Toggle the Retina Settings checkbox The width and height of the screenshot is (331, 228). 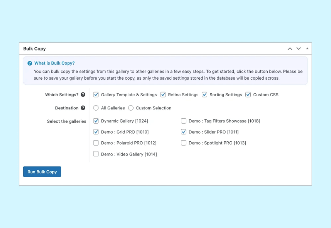point(163,95)
